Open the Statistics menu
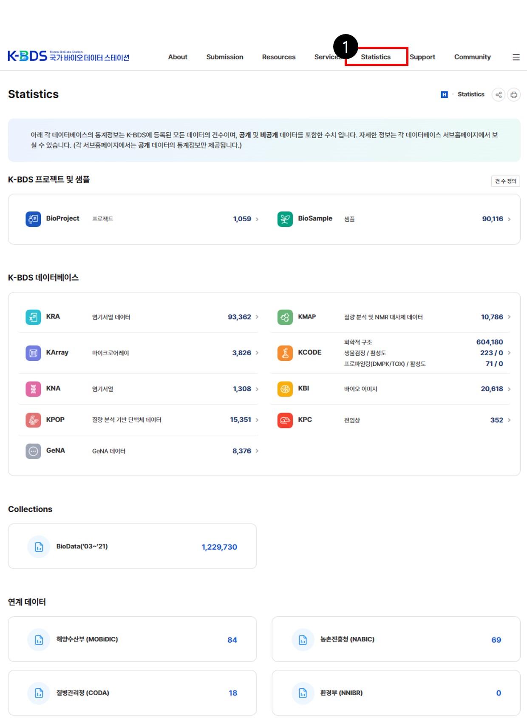 [x=376, y=57]
